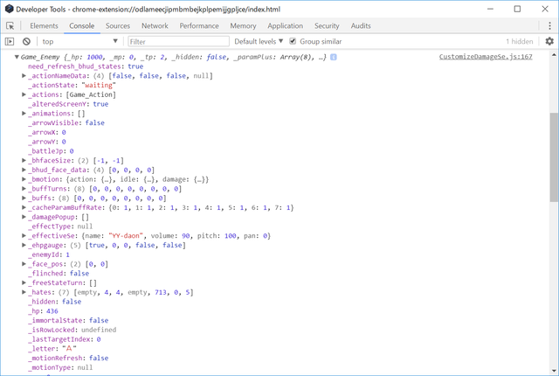The height and width of the screenshot is (376, 559).
Task: Expand the _hates array
Action: click(24, 292)
